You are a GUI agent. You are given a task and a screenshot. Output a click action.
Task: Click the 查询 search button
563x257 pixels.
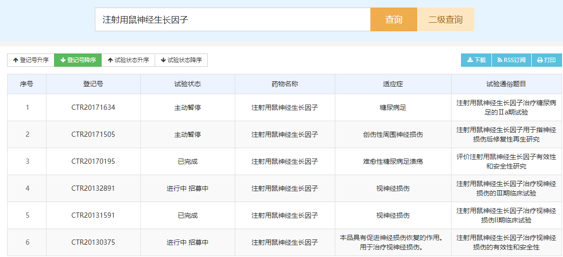[394, 19]
